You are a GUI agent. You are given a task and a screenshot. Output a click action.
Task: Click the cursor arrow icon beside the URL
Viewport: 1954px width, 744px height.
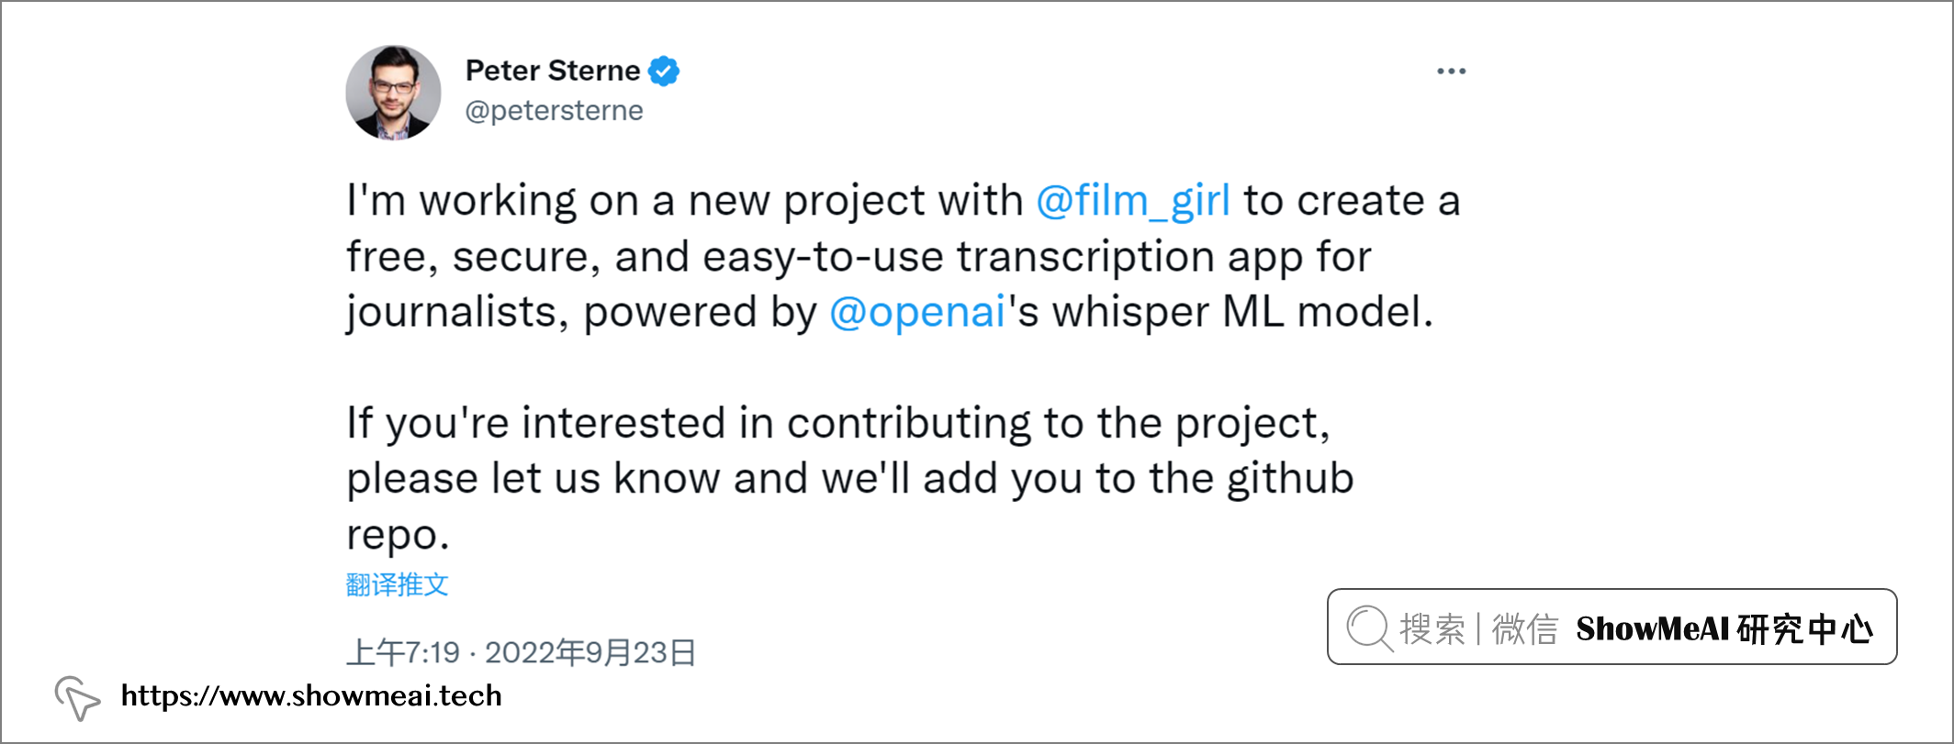[x=77, y=697]
